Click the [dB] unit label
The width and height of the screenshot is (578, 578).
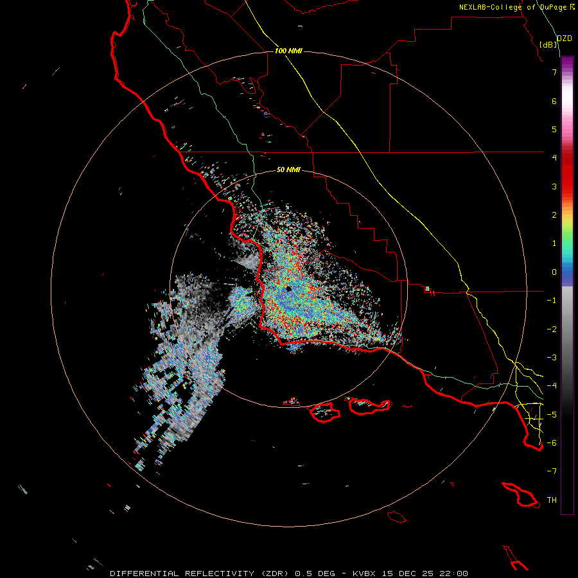point(548,44)
